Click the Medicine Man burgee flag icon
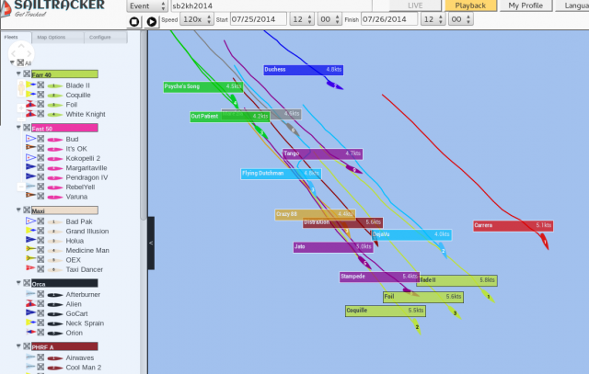Screen dimensions: 589x374 [x=30, y=249]
